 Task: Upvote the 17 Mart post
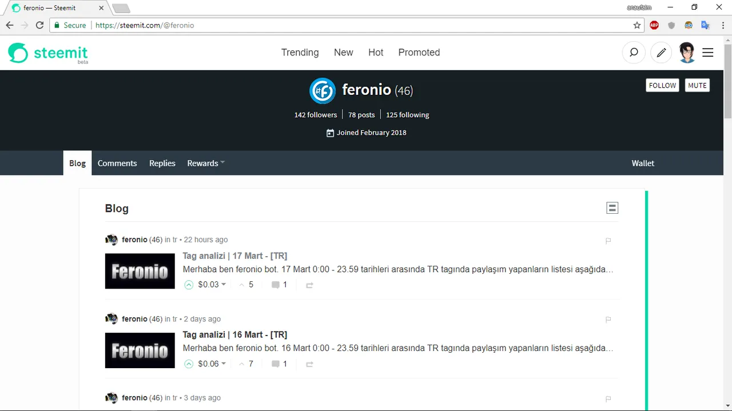click(x=189, y=285)
